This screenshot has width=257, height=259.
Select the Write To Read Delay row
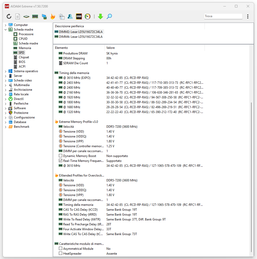pyautogui.click(x=129, y=219)
